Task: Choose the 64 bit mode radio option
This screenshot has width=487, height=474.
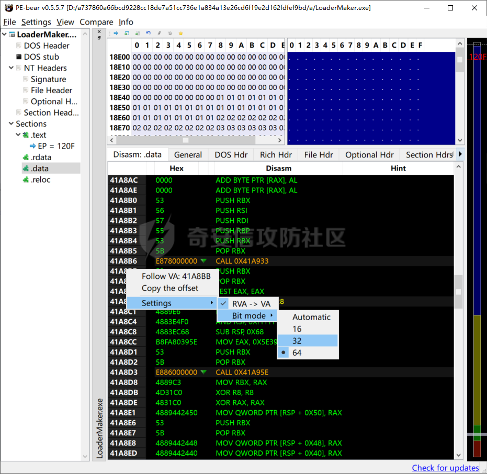Action: pos(297,353)
